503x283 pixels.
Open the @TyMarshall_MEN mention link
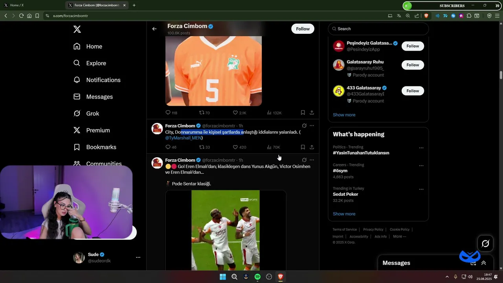pos(183,138)
